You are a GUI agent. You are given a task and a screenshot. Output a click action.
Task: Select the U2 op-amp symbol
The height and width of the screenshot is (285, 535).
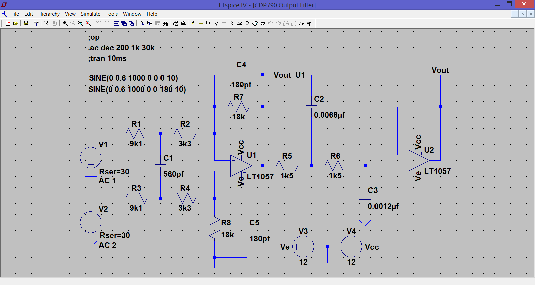coord(419,160)
